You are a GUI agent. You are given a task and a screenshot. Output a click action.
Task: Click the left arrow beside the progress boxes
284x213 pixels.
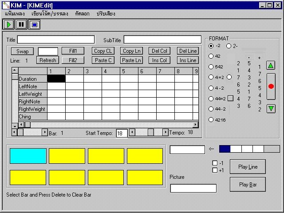point(211,149)
